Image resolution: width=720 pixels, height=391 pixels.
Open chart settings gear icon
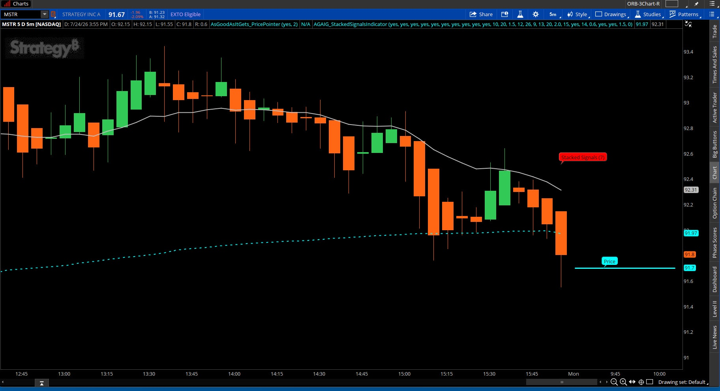pyautogui.click(x=536, y=14)
